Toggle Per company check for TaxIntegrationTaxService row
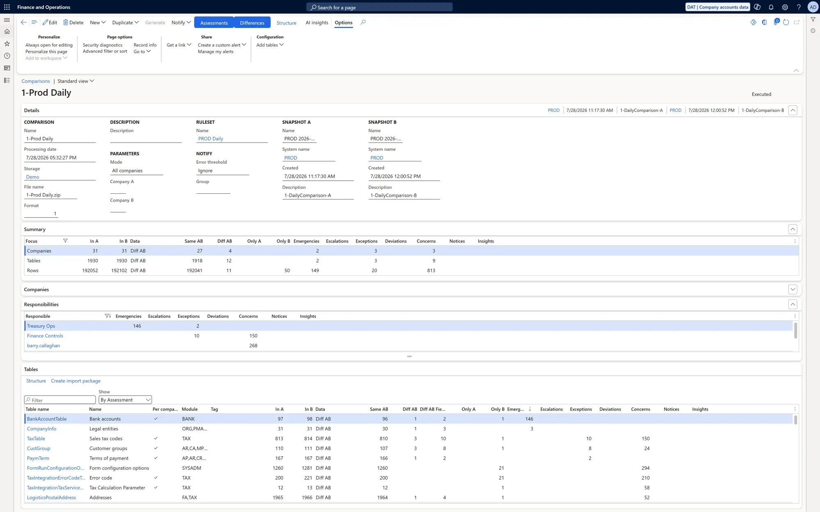The image size is (820, 512). point(156,487)
